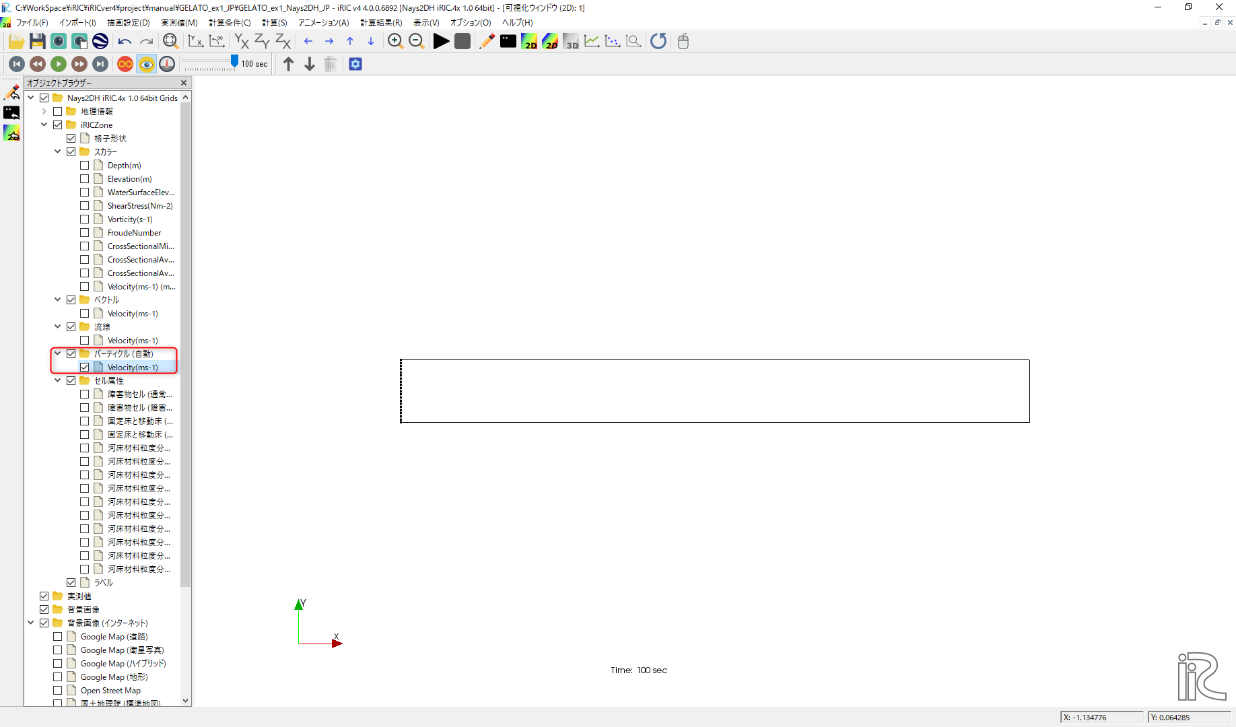Run the solver with black play icon
1236x727 pixels.
(441, 42)
